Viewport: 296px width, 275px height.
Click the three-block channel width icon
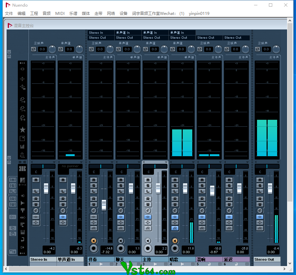point(22,168)
